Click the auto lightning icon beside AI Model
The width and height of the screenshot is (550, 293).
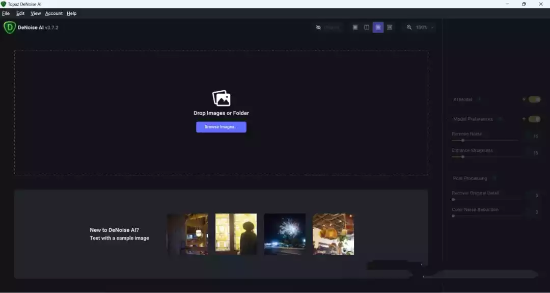(524, 99)
